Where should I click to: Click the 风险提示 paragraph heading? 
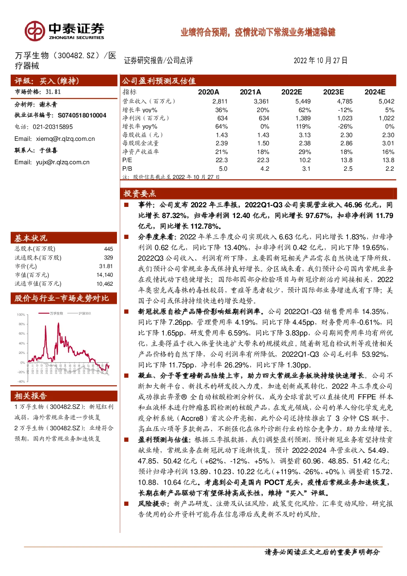pyautogui.click(x=154, y=504)
